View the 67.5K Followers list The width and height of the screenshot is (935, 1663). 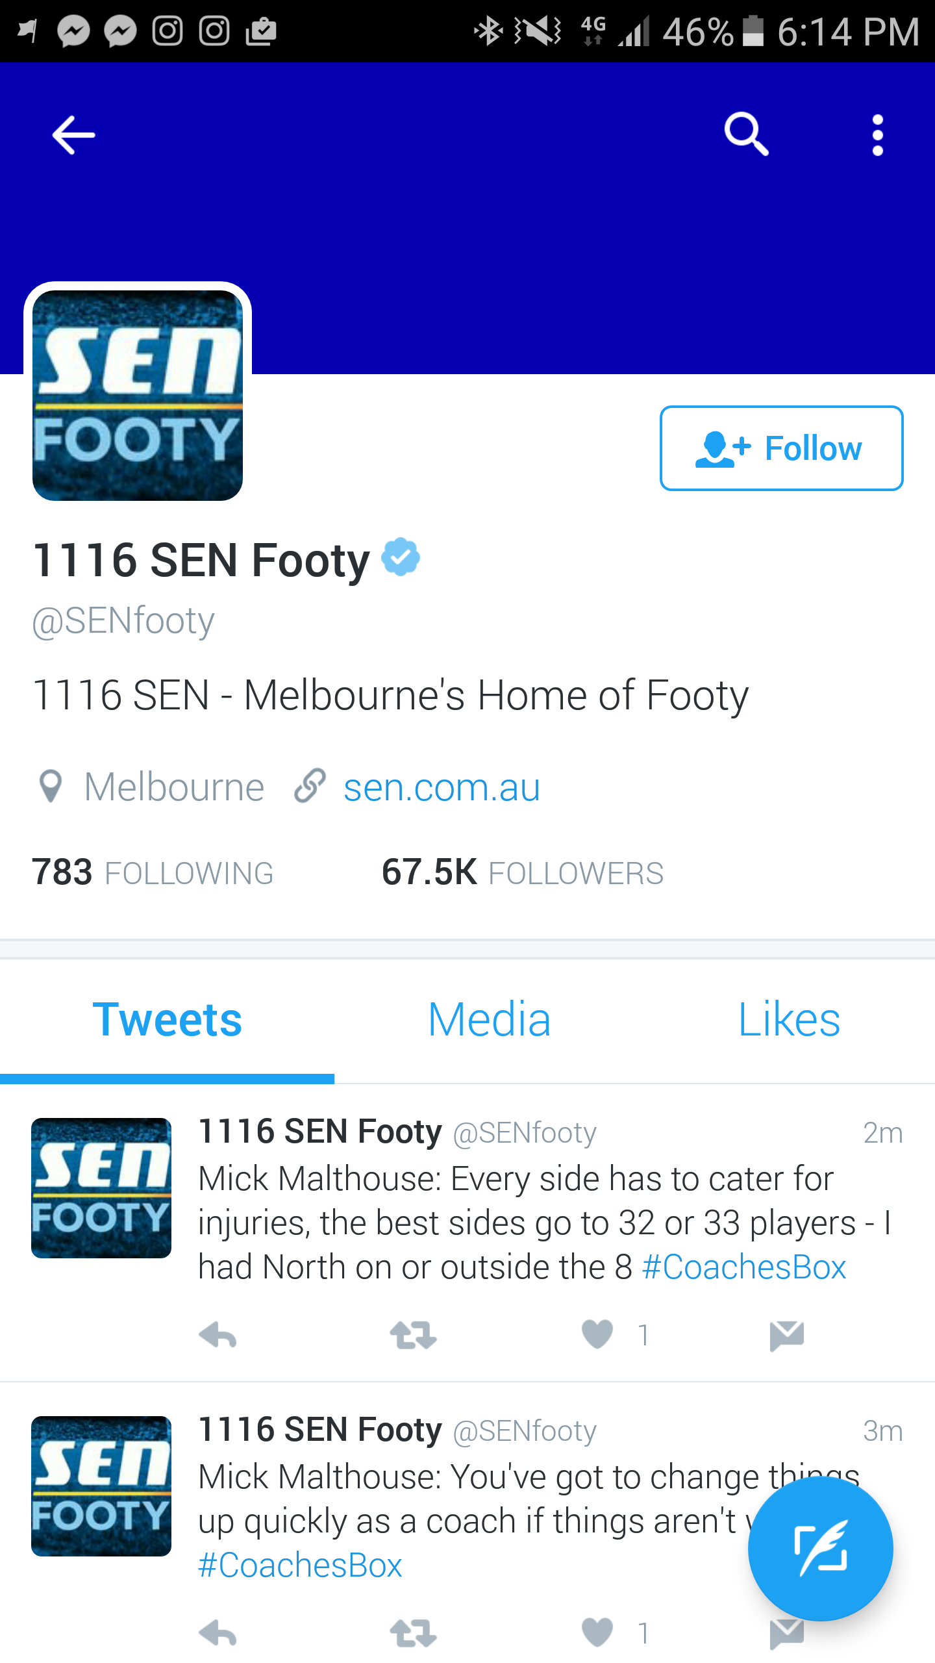pos(523,872)
